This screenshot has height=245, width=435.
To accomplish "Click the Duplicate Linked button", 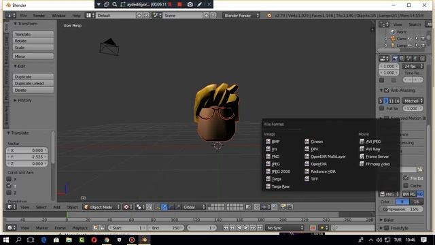I will (x=33, y=83).
